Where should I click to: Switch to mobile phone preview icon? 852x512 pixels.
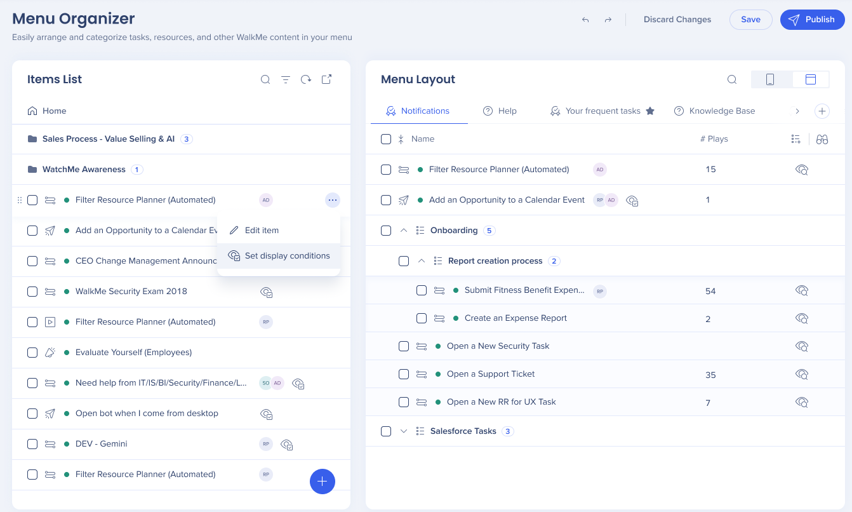coord(770,79)
